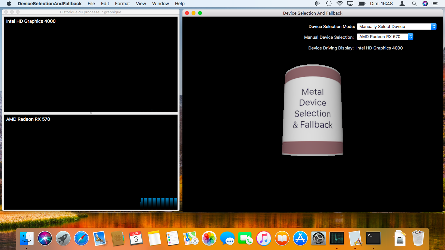Click the battery status icon
Image resolution: width=445 pixels, height=250 pixels.
[x=362, y=4]
